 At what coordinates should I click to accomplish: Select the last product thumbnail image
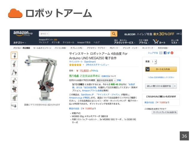[14, 106]
